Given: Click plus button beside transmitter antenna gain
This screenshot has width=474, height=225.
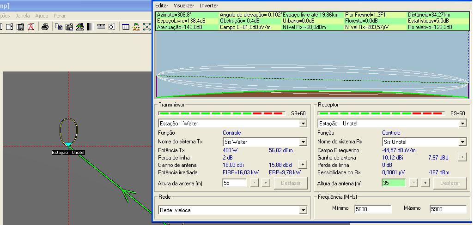Looking at the screenshot, I should [302, 164].
